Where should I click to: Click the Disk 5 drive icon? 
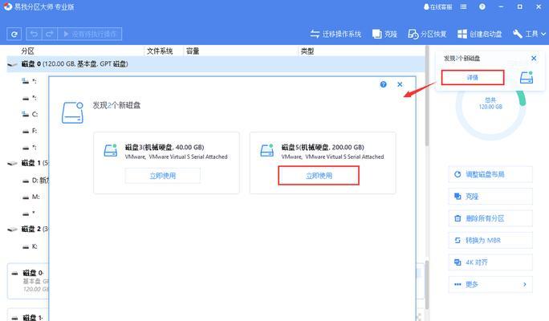point(266,151)
